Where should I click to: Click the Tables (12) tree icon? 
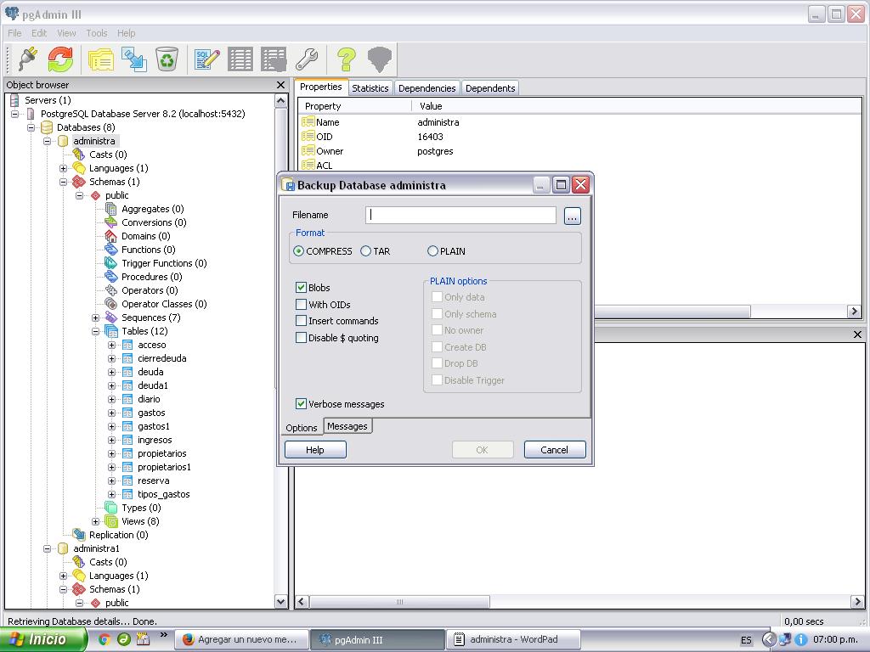pos(111,331)
